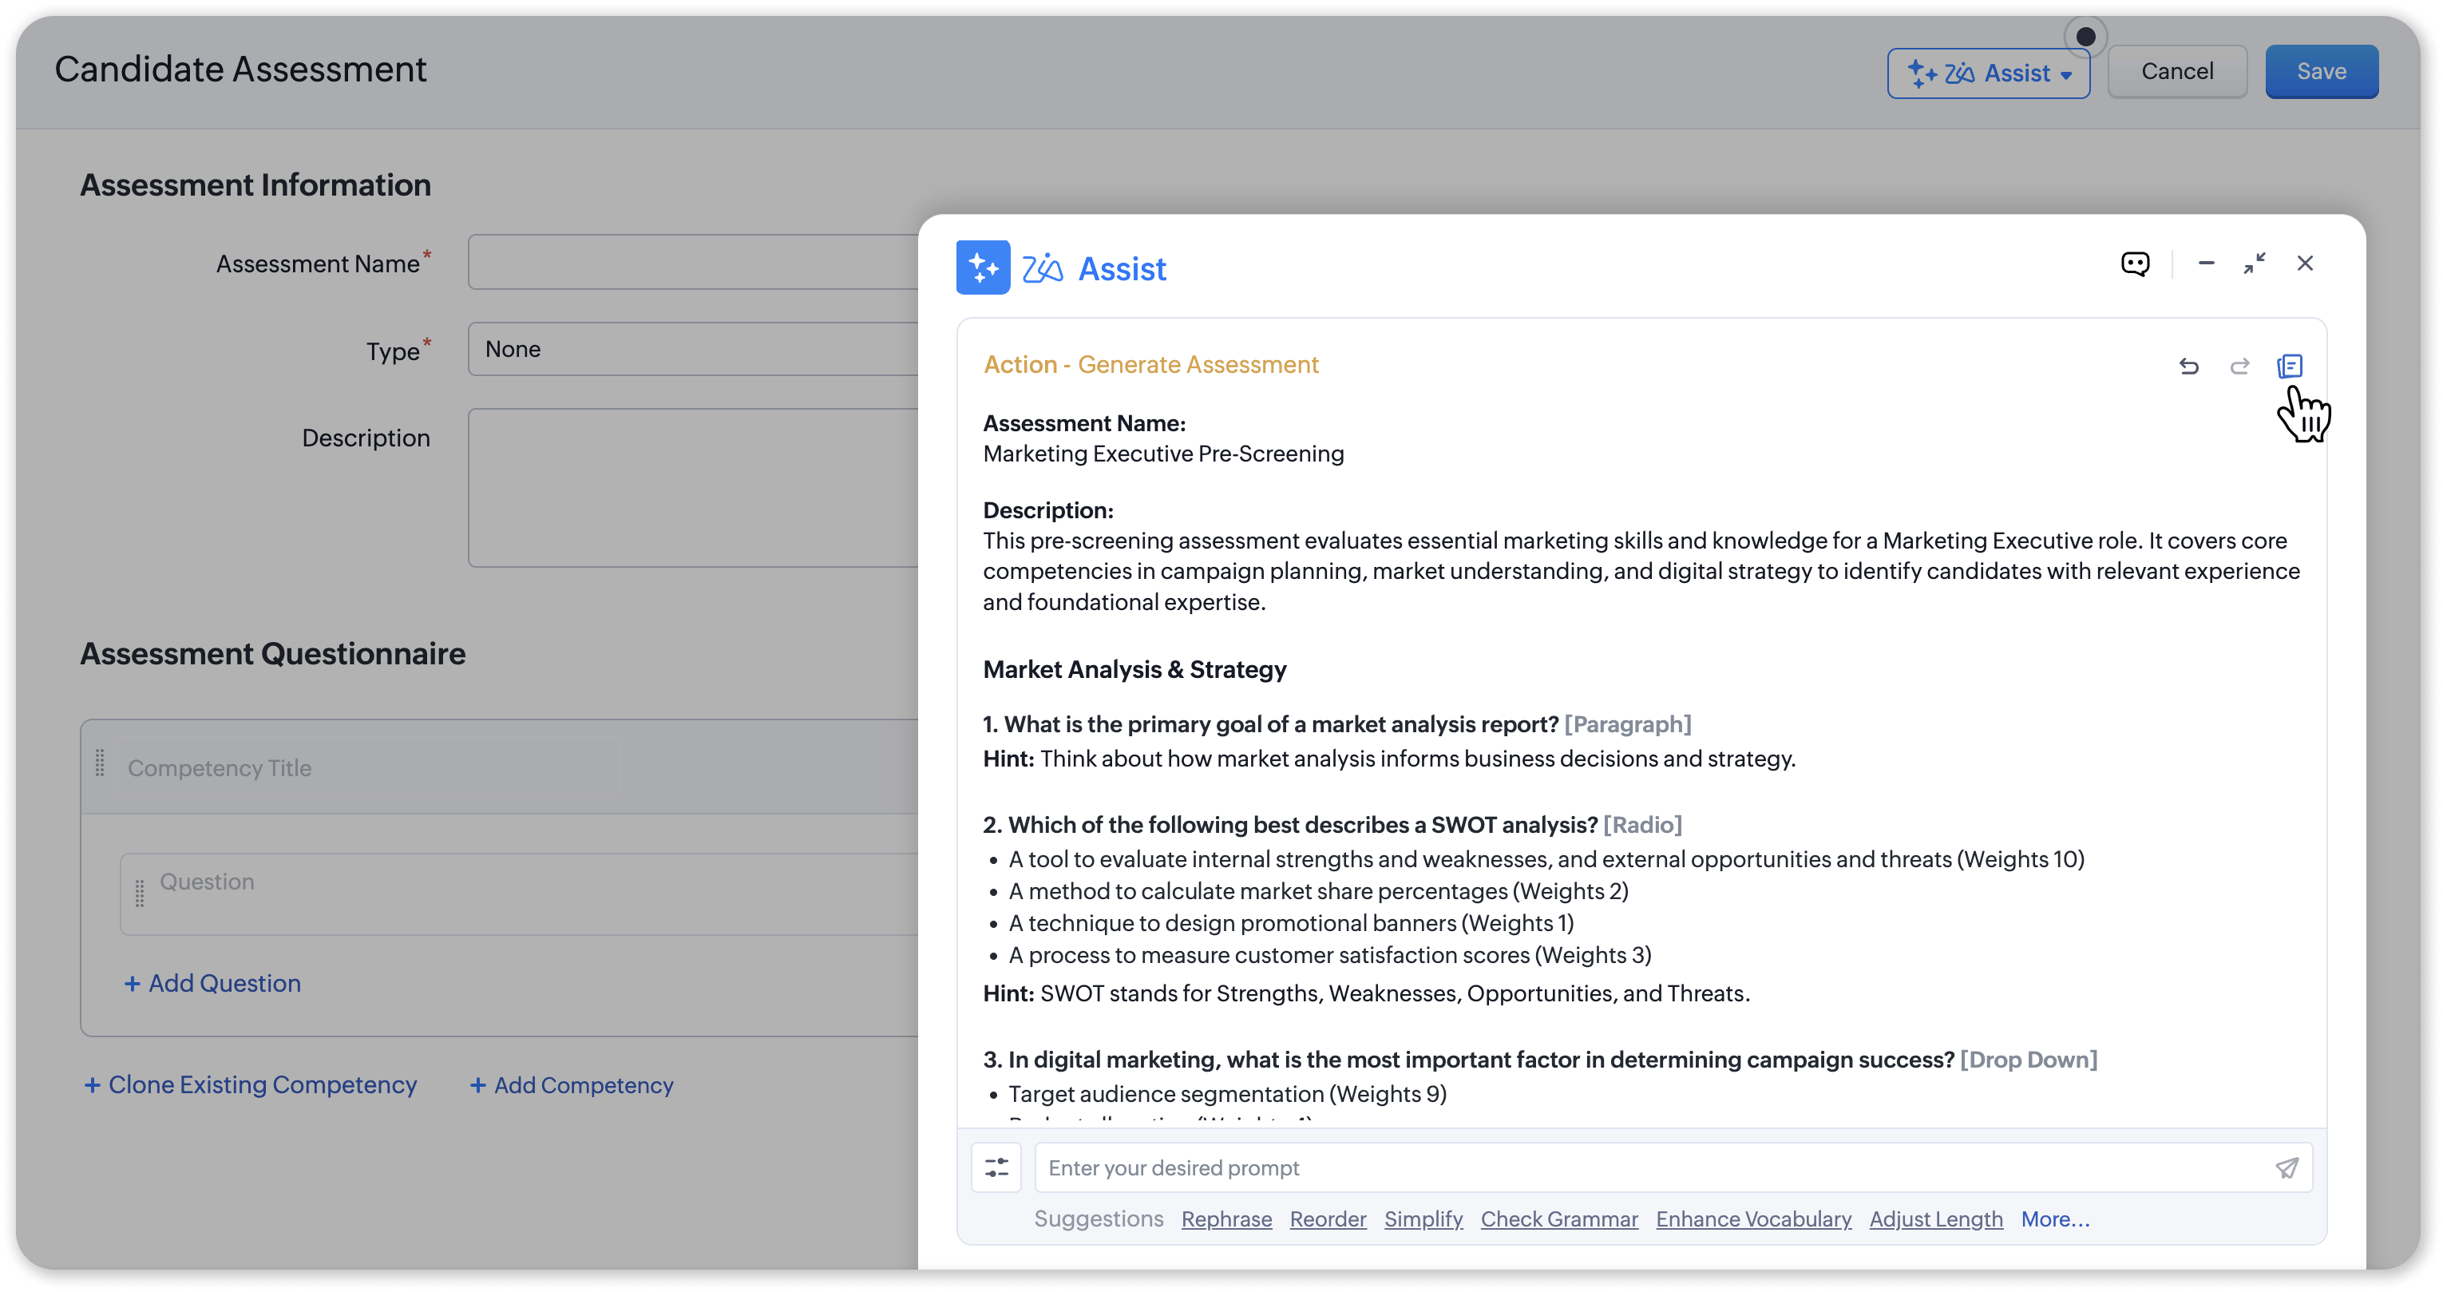Viewport: 2443px width, 1292px height.
Task: Run the Check Grammar suggestion
Action: click(x=1559, y=1219)
